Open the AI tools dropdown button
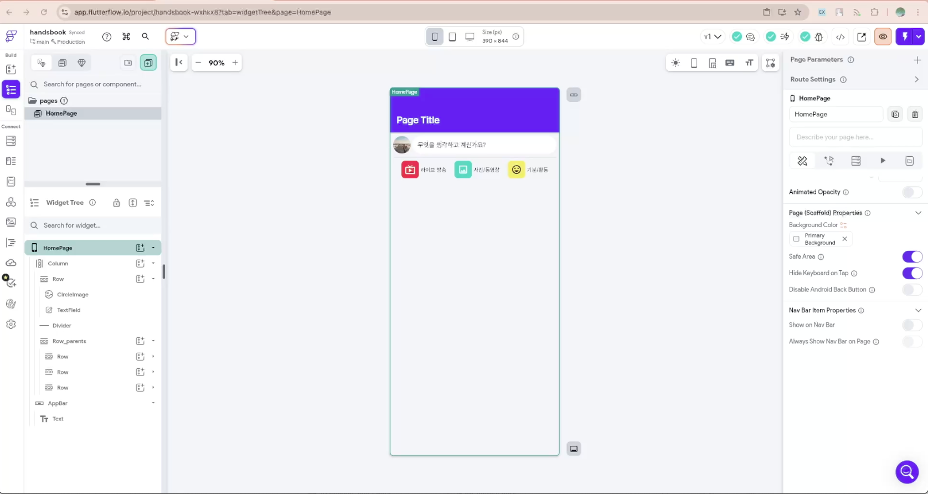The width and height of the screenshot is (928, 494). pyautogui.click(x=181, y=37)
